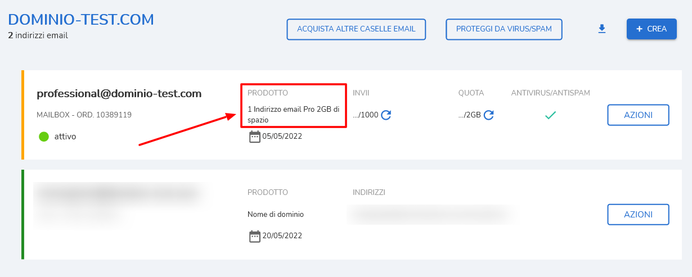Open AZIONI for the Nome di dominio row

pos(638,215)
